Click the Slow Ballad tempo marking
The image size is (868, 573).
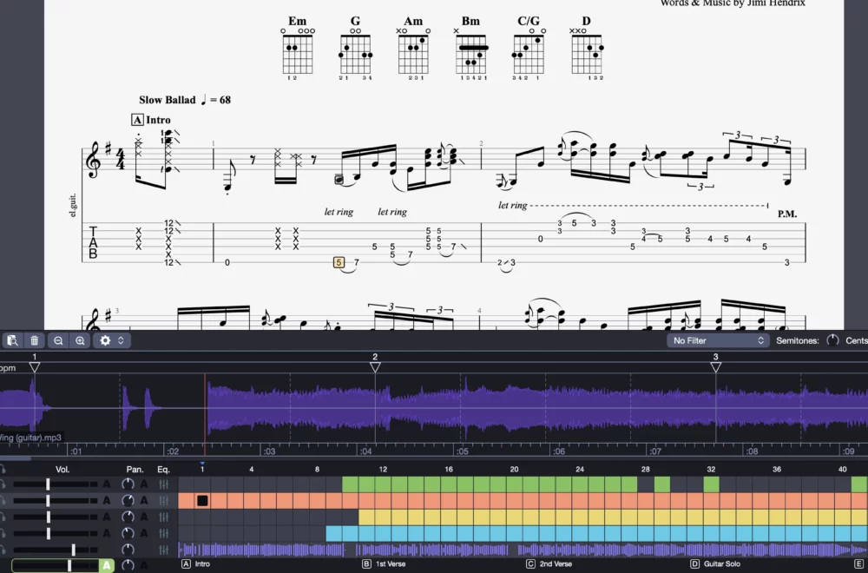[x=185, y=100]
